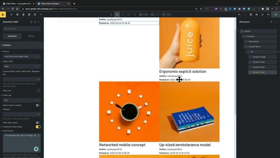Toggle Hide if value is empty switch

tap(38, 105)
